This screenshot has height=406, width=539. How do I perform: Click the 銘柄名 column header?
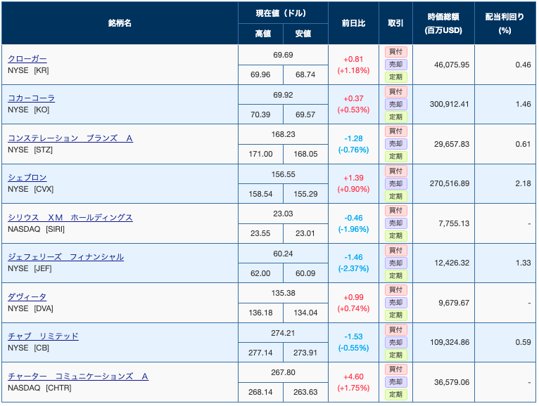click(x=120, y=23)
